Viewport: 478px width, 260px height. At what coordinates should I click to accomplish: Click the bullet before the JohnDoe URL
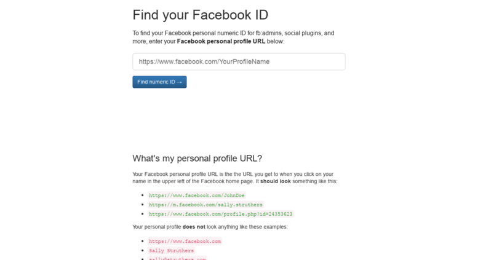tap(143, 195)
